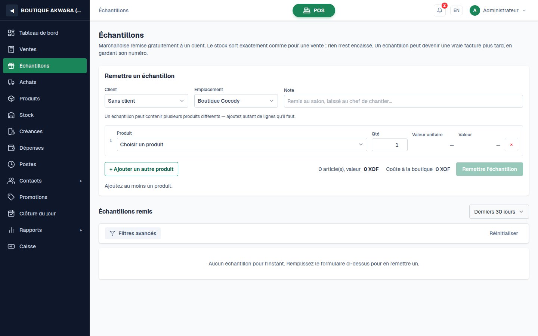This screenshot has width=538, height=336.
Task: Click the Clôture du jour calendar icon
Action: 11,214
